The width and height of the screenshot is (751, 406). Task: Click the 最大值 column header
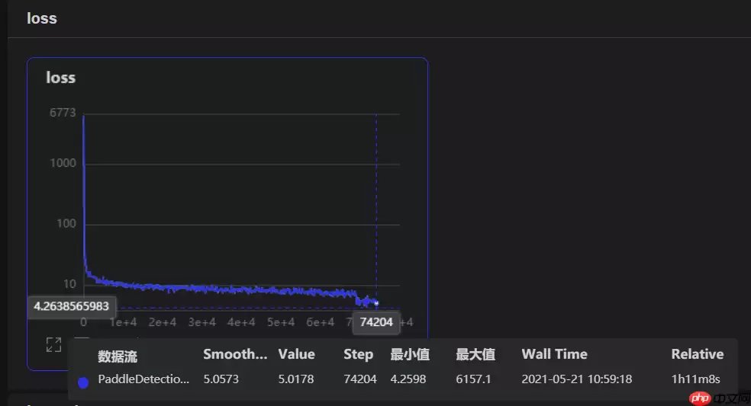click(475, 354)
